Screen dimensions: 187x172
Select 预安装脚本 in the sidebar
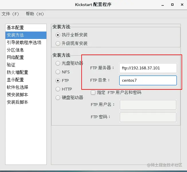[26, 95]
